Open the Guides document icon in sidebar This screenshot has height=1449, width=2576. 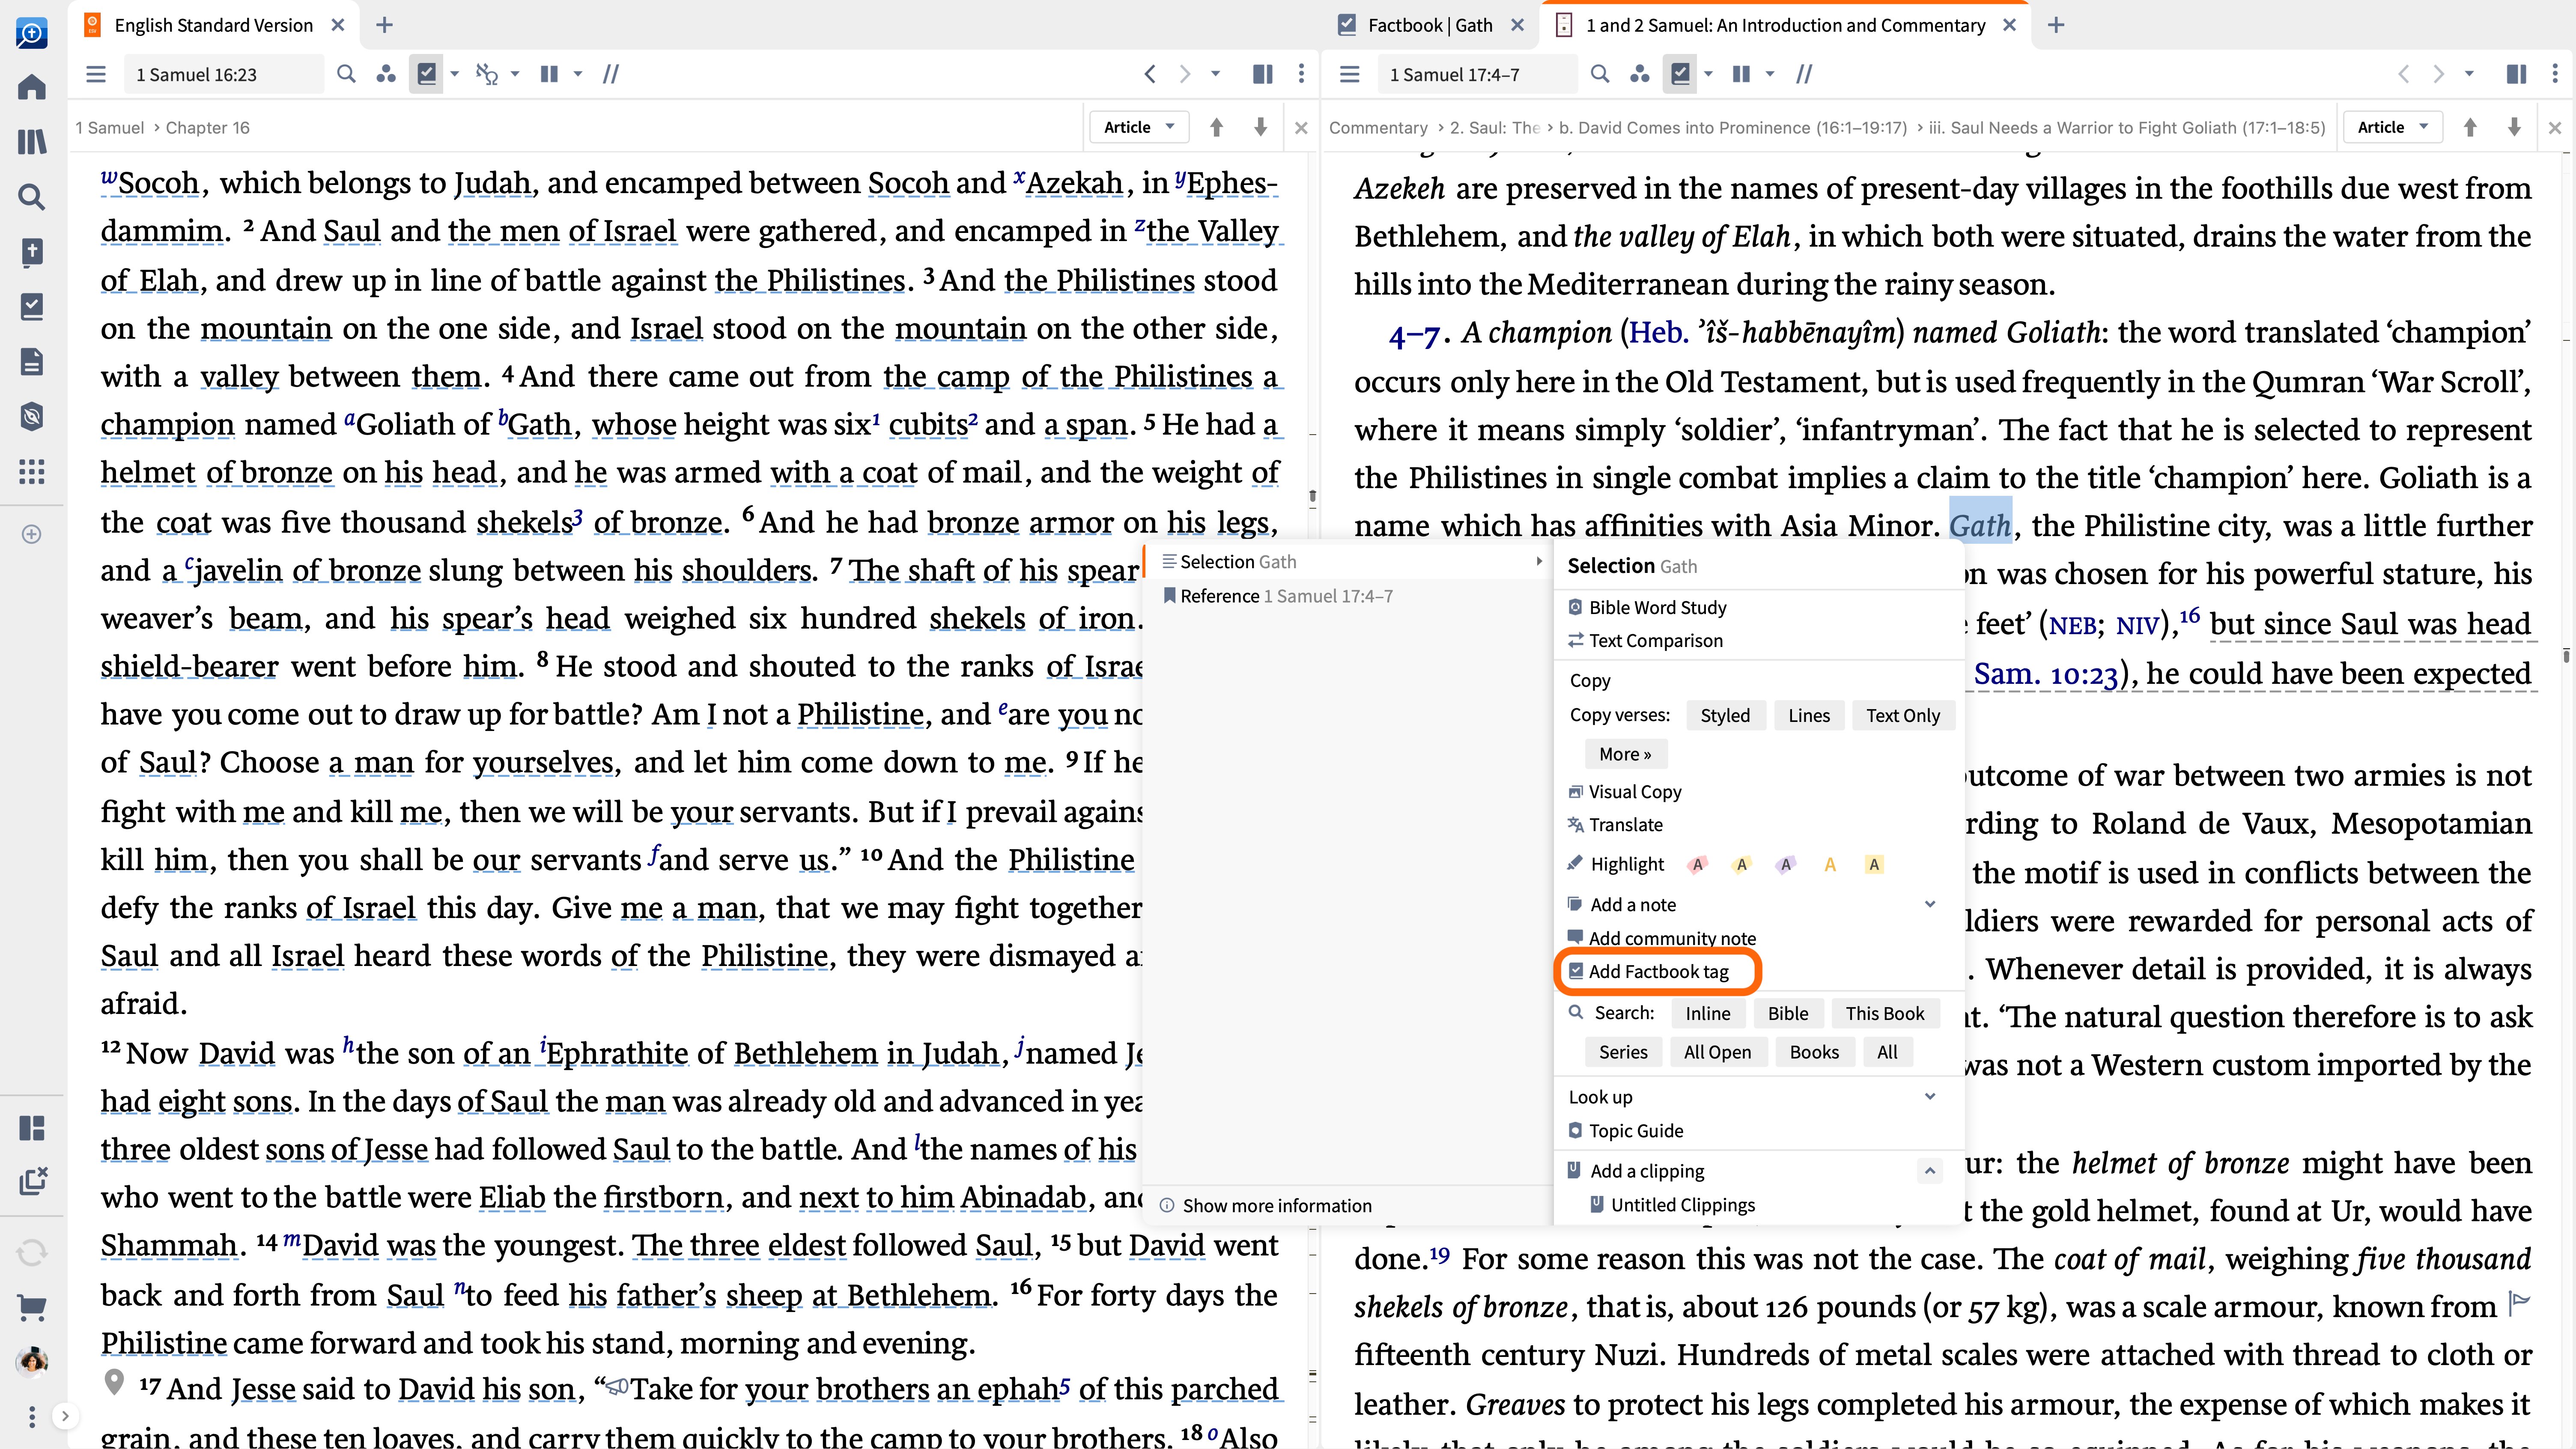pyautogui.click(x=32, y=361)
